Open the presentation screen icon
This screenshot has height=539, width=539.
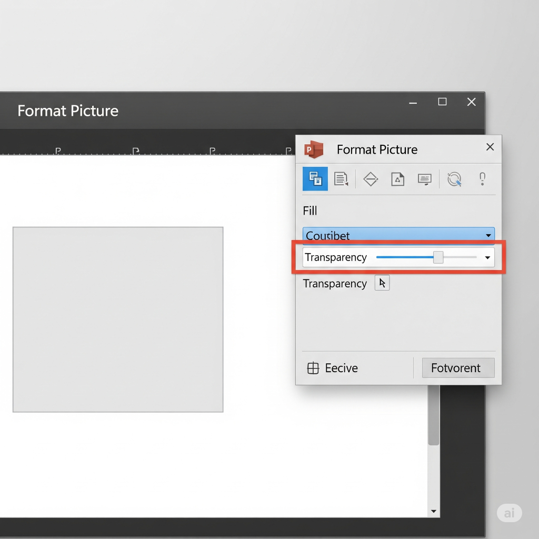(x=425, y=179)
